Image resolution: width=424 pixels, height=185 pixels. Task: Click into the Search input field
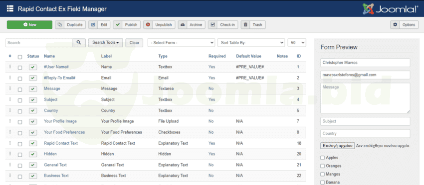click(x=39, y=43)
